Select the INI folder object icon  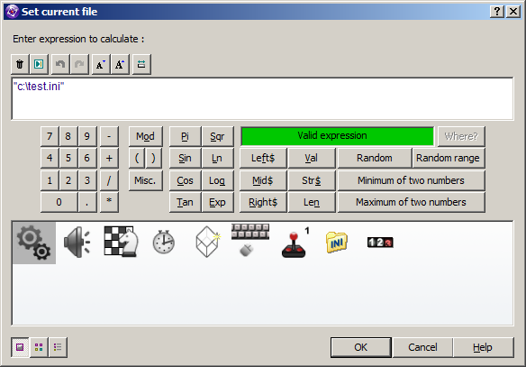(x=337, y=243)
